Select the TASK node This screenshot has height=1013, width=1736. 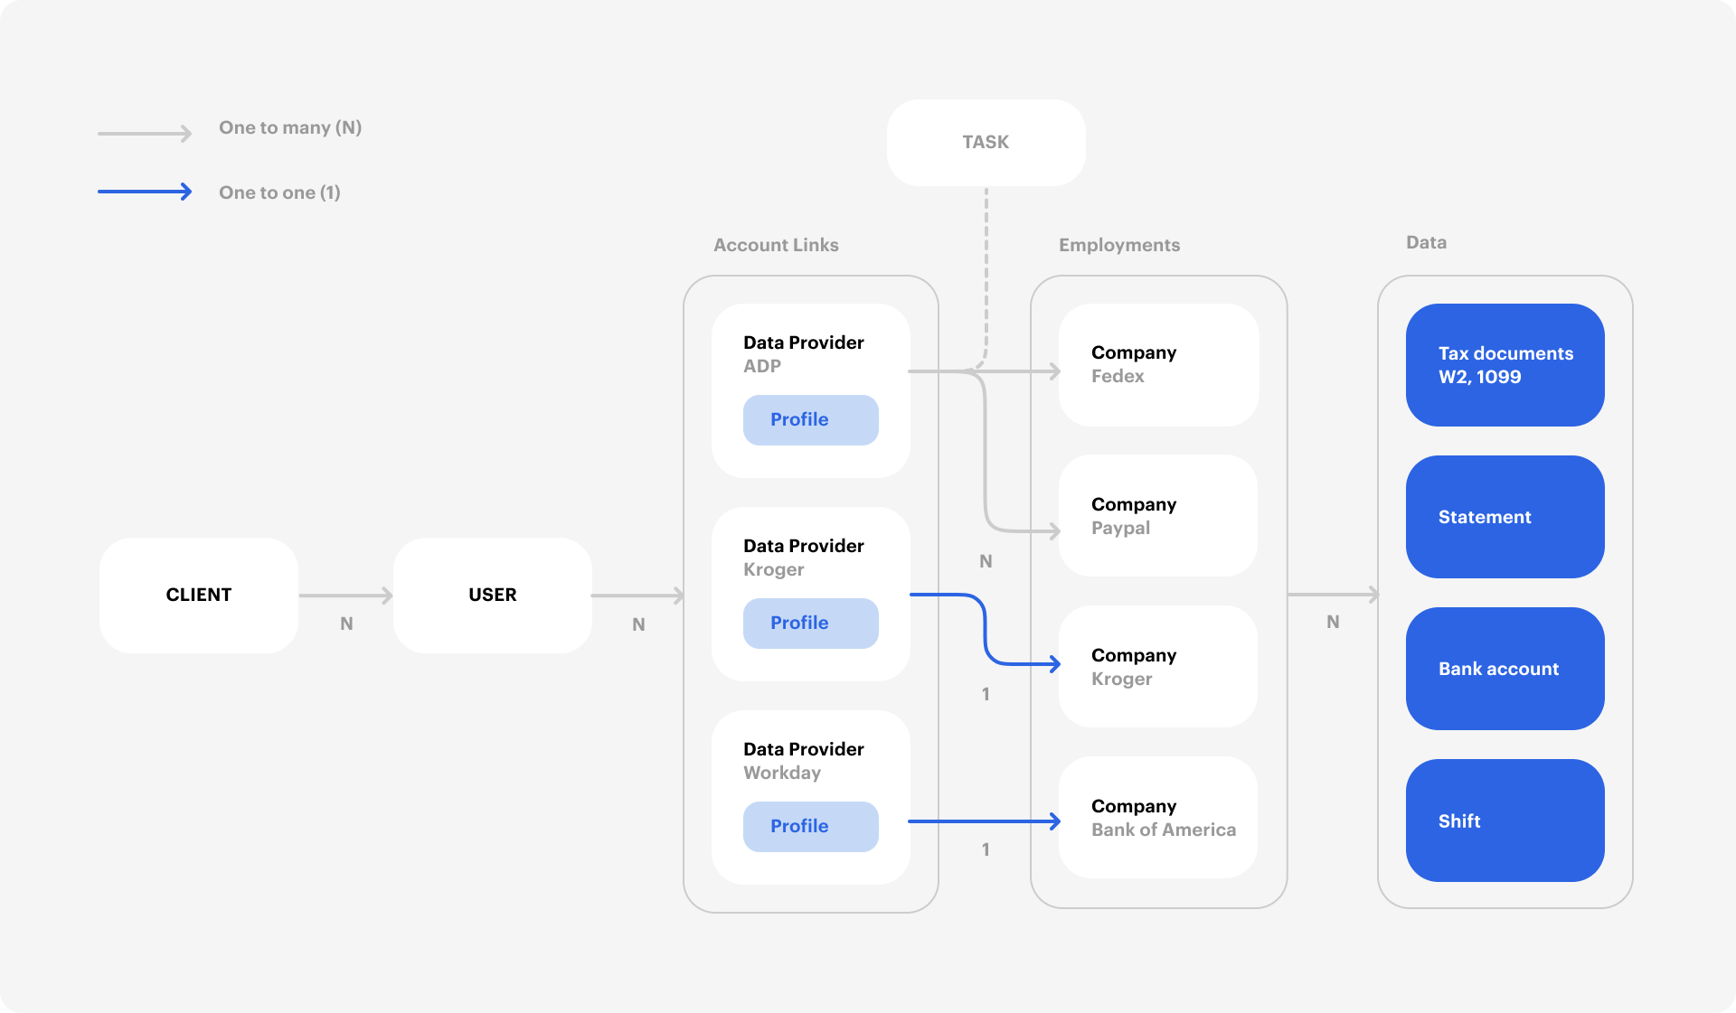(986, 142)
